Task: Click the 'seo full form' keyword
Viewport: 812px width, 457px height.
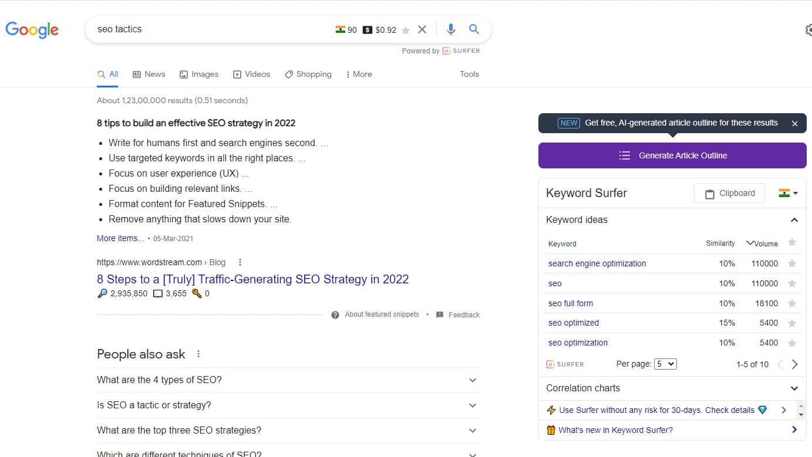Action: click(x=571, y=303)
